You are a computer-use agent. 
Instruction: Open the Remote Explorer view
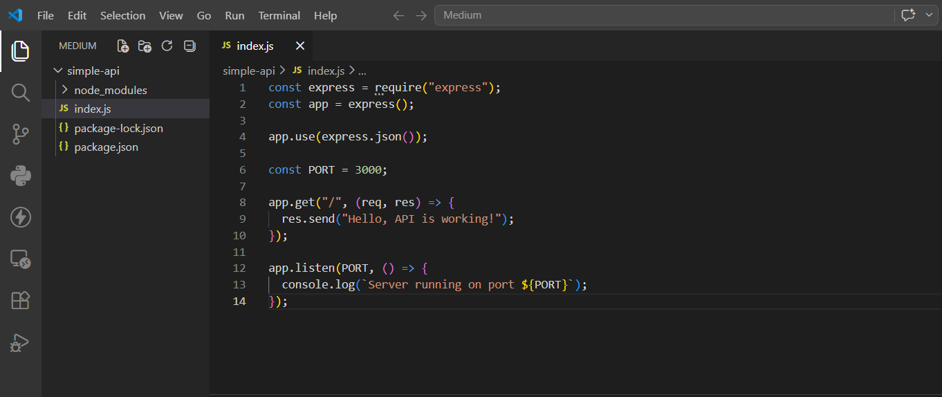coord(21,259)
